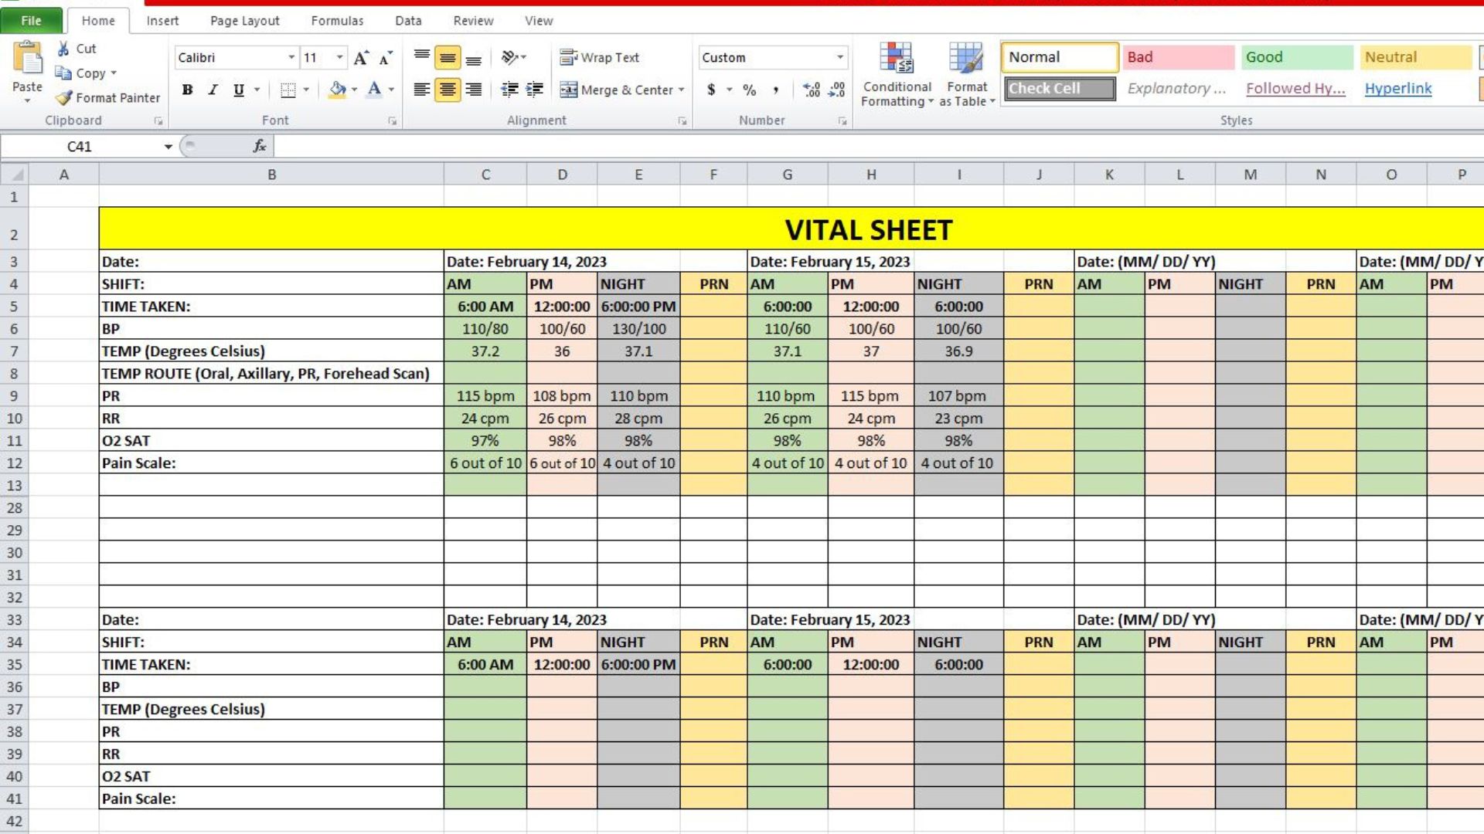Click the Increase Font Size icon
Image resolution: width=1484 pixels, height=834 pixels.
pyautogui.click(x=360, y=58)
